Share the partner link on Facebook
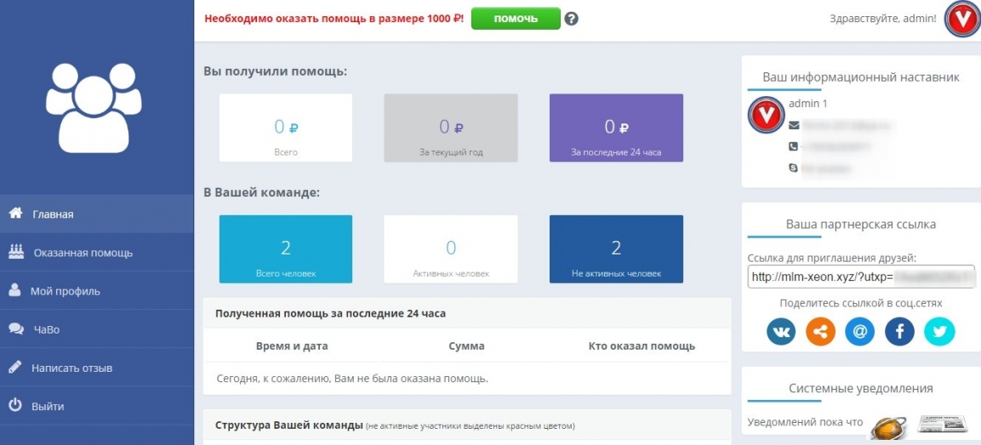The width and height of the screenshot is (981, 445). tap(899, 332)
